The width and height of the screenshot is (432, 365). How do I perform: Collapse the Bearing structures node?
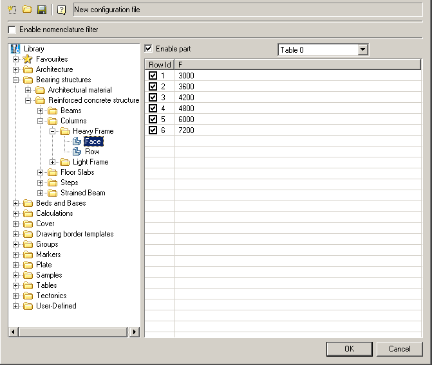[x=16, y=80]
